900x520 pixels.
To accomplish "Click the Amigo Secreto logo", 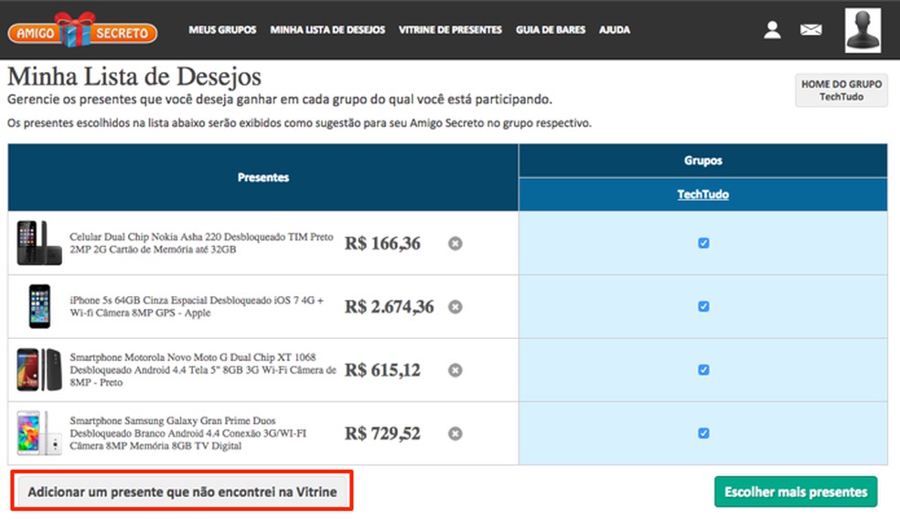I will pos(82,30).
